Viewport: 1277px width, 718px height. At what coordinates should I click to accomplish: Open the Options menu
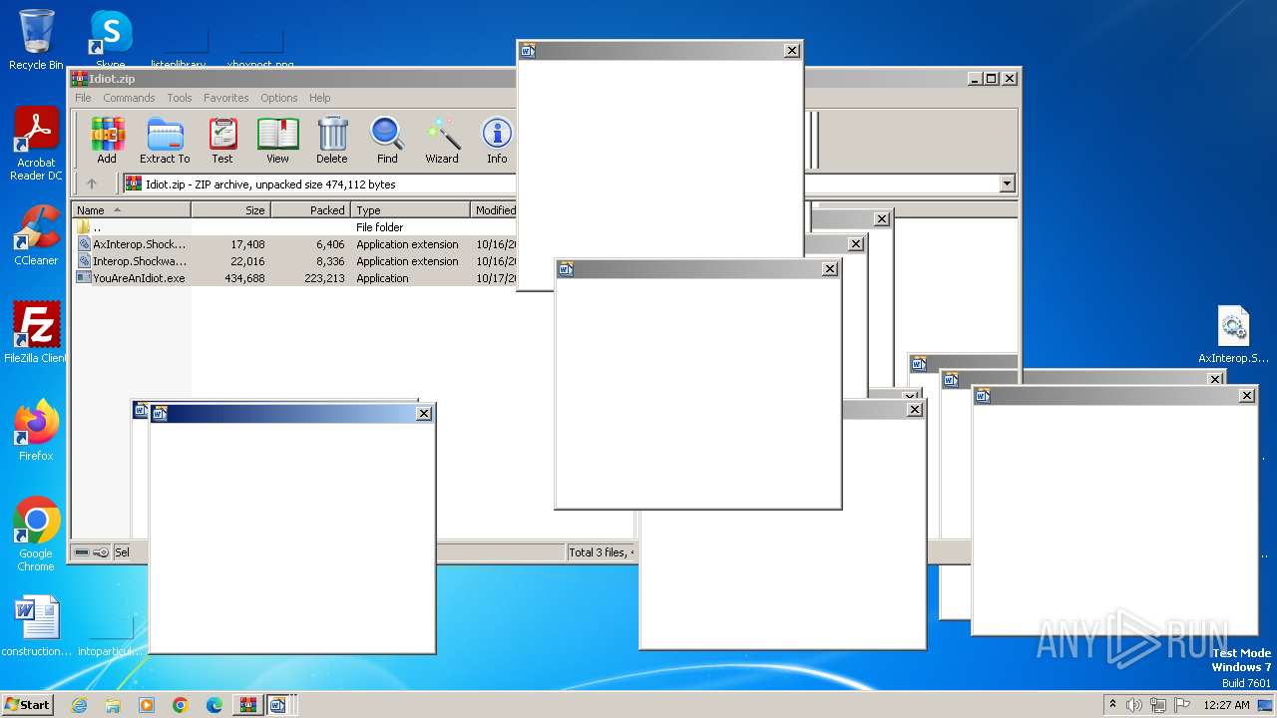tap(279, 98)
